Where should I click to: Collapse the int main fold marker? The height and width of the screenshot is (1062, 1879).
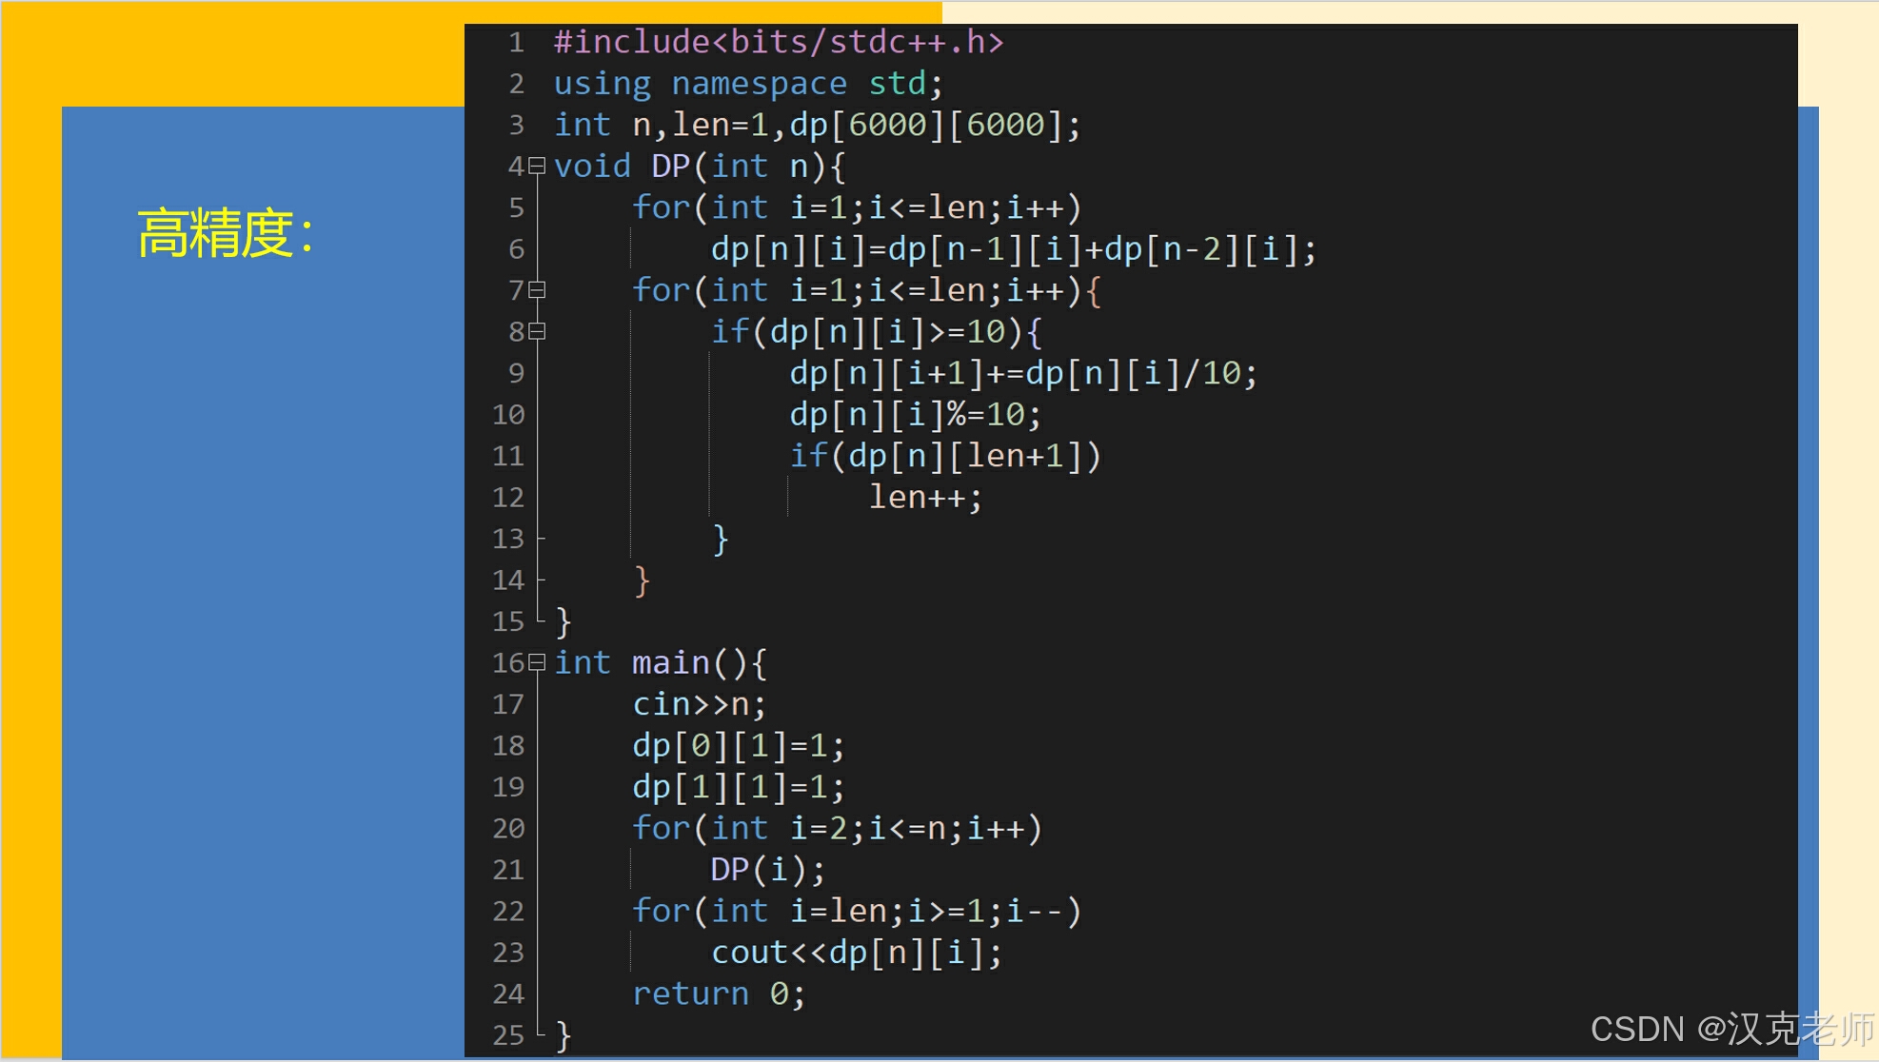(537, 662)
